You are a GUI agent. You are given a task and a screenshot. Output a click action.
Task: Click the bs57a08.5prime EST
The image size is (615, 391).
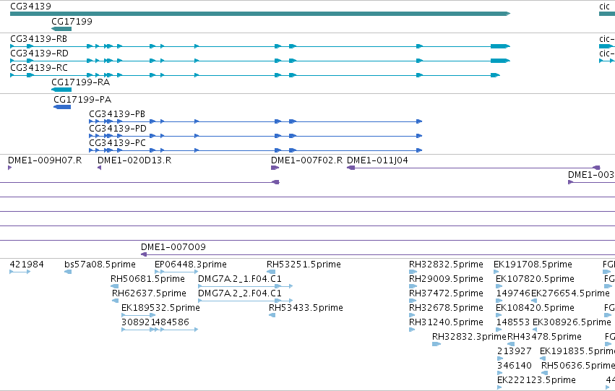tap(68, 272)
